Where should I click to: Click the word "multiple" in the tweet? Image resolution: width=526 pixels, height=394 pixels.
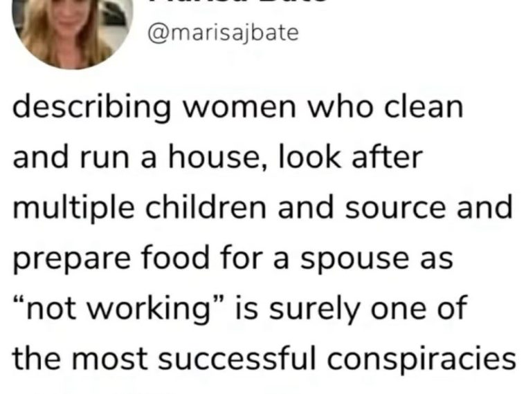click(73, 208)
